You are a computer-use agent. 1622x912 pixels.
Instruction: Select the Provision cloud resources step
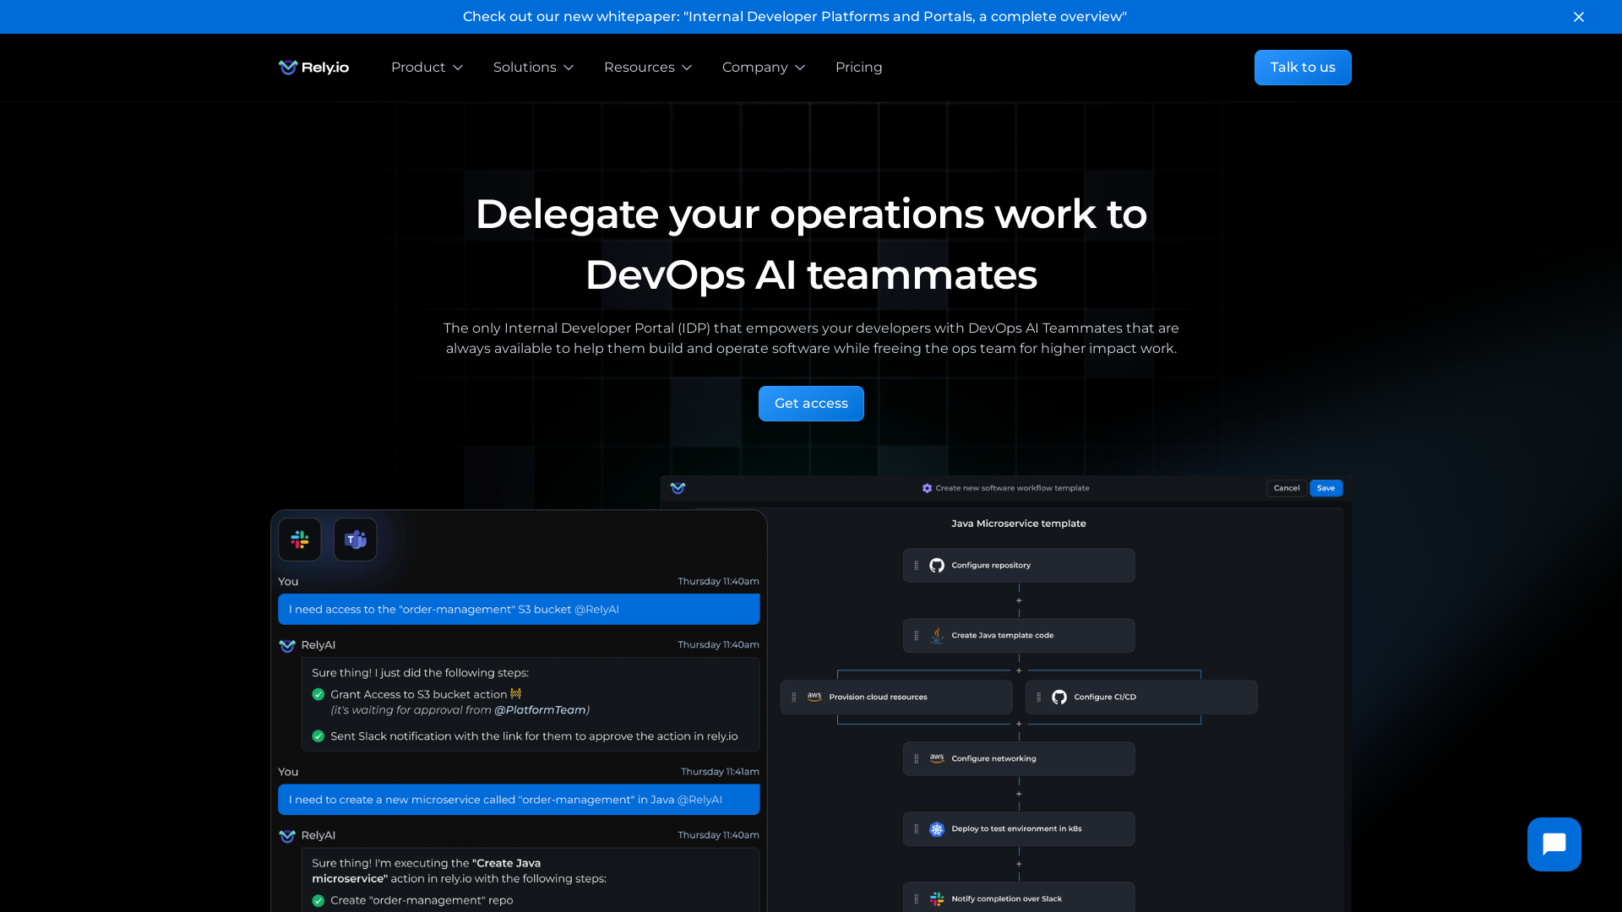click(896, 698)
